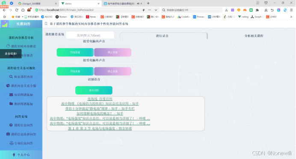This screenshot has height=159, width=296.
Task: Open 高中物理《电场的力的性质》知识总结 link
Action: [x=100, y=104]
